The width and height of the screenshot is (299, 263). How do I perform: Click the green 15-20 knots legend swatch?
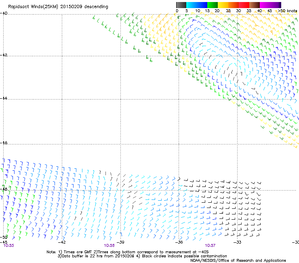tap(213, 5)
